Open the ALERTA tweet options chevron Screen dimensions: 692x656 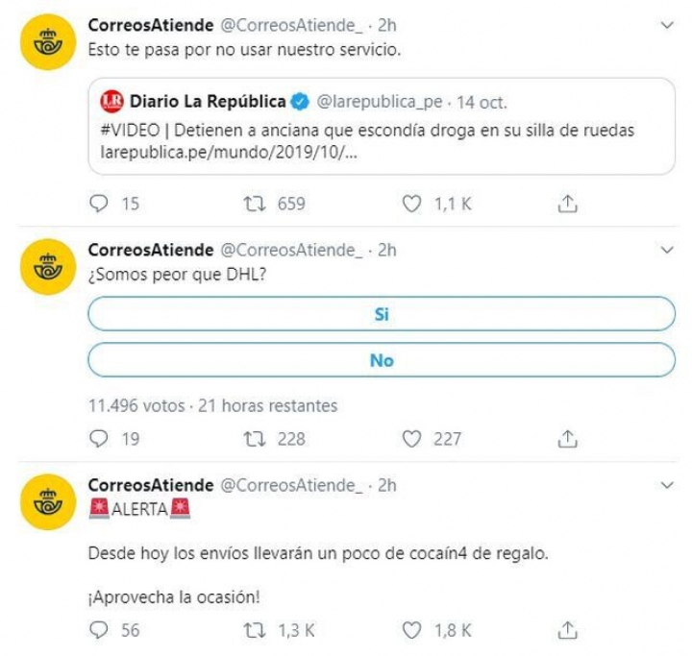tap(668, 486)
